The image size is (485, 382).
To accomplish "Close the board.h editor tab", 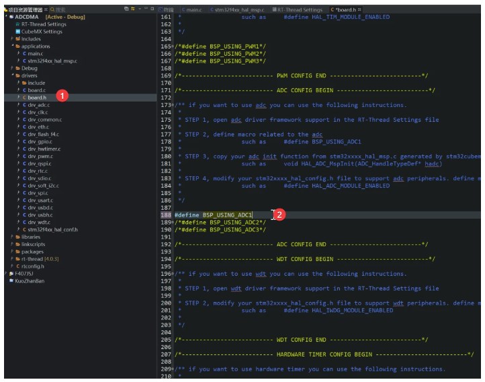I will click(x=359, y=10).
